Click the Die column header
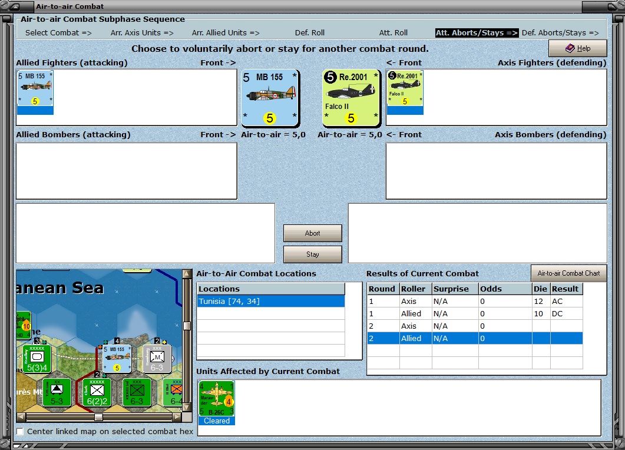 pyautogui.click(x=541, y=289)
